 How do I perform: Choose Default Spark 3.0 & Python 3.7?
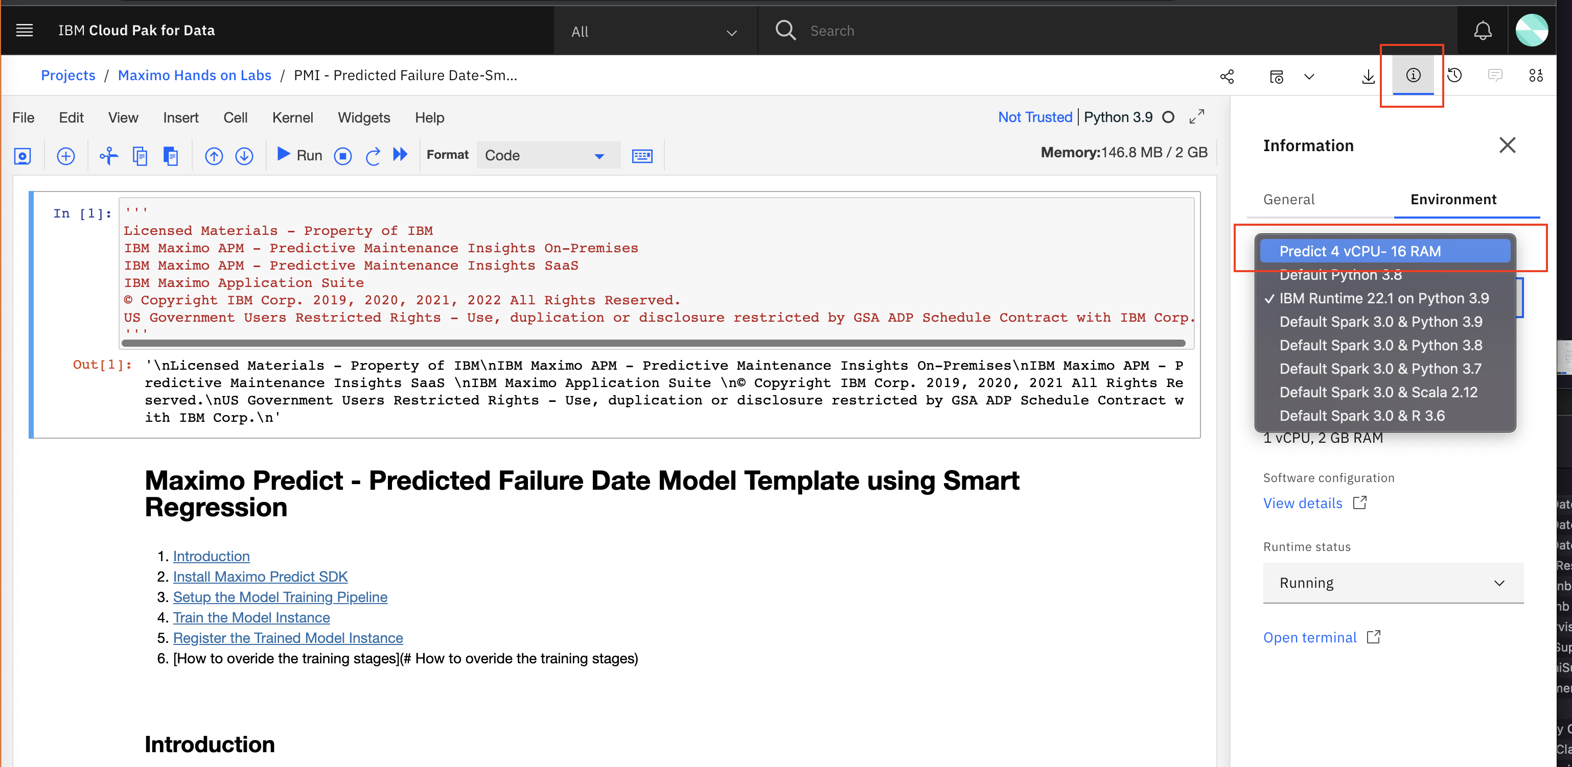pyautogui.click(x=1385, y=368)
